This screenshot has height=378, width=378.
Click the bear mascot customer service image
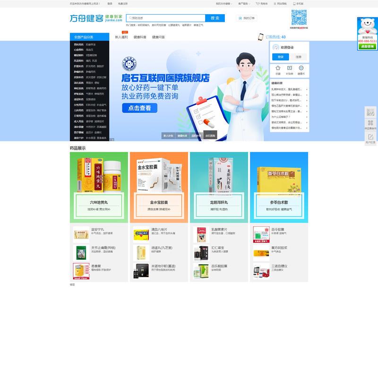[x=368, y=26]
